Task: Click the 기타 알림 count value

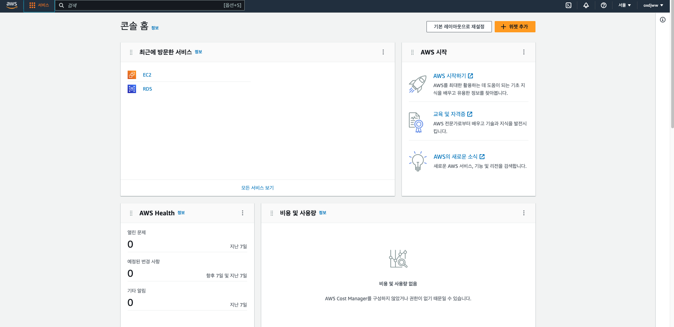Action: coord(130,302)
